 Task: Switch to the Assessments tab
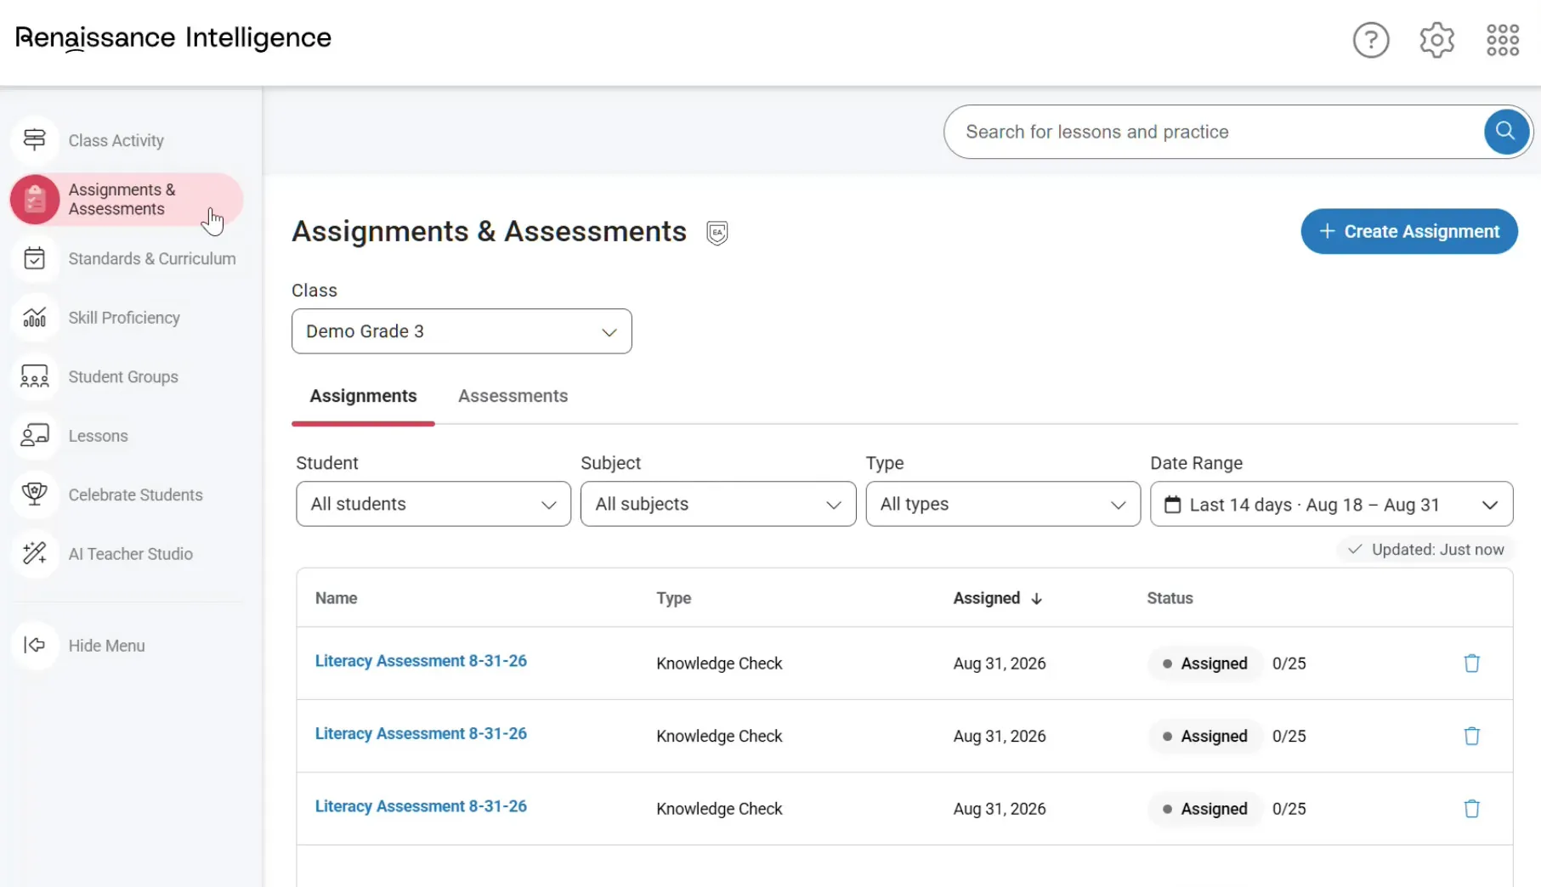point(513,396)
